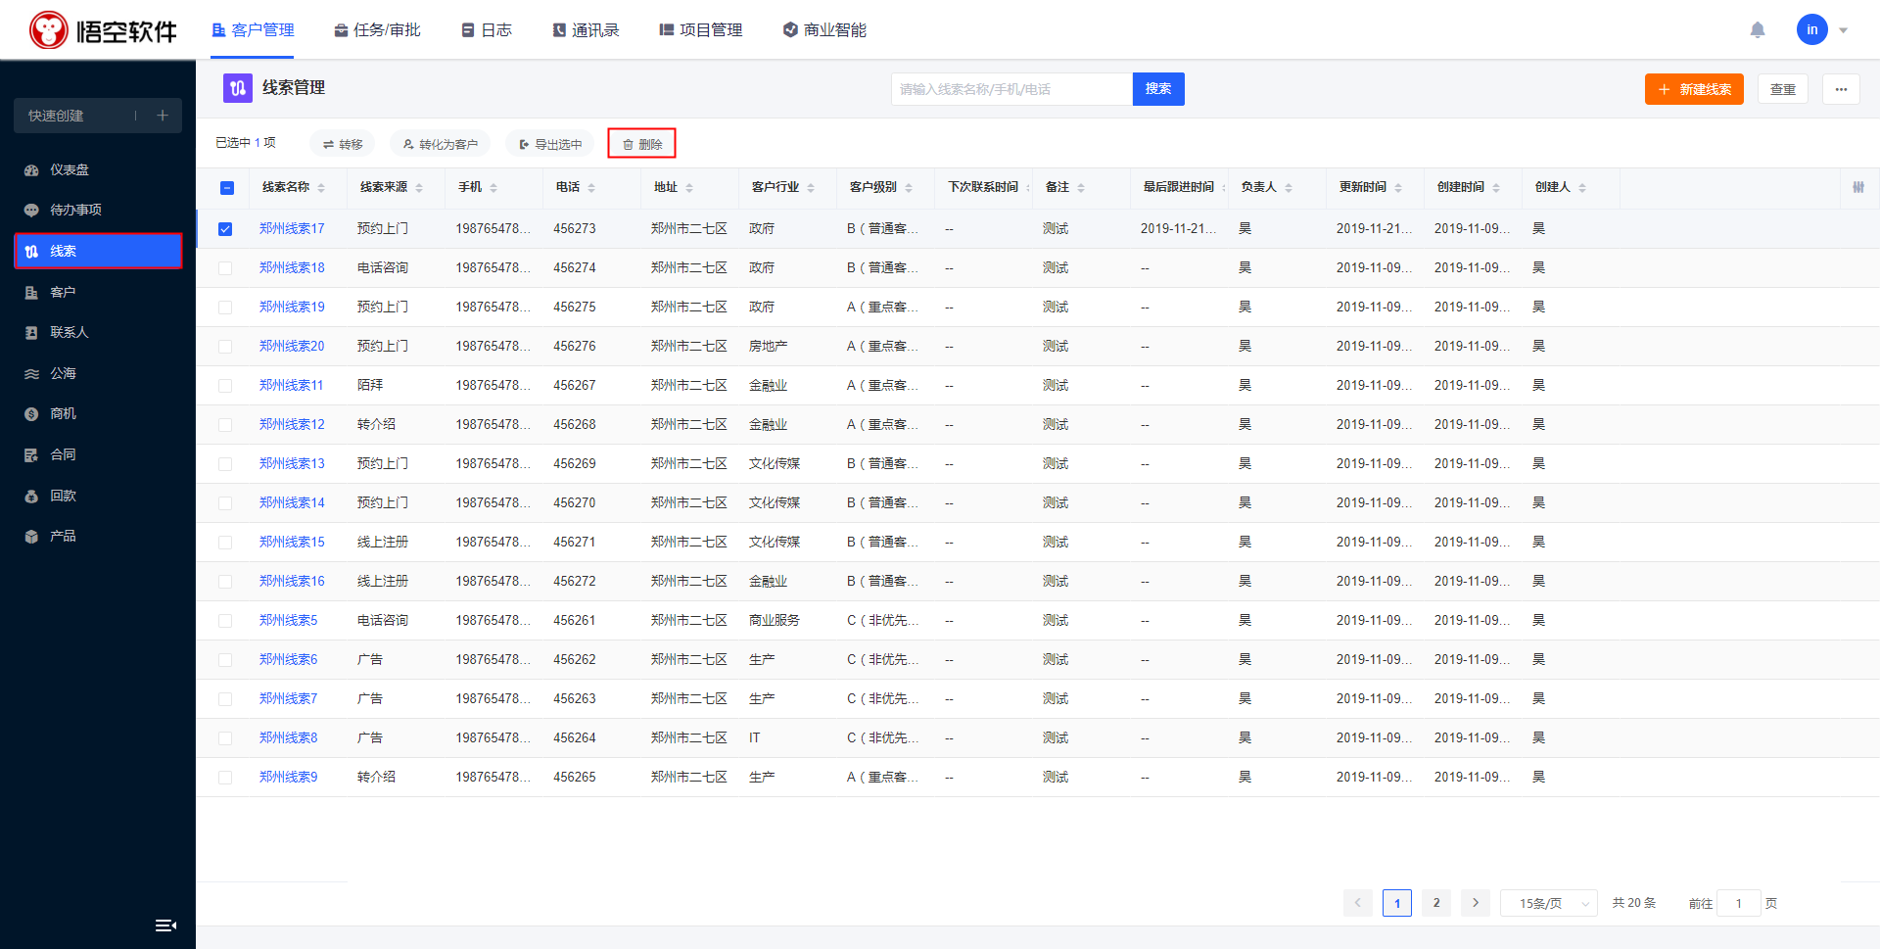
Task: Open the 15条/页 page size dropdown
Action: click(1548, 903)
